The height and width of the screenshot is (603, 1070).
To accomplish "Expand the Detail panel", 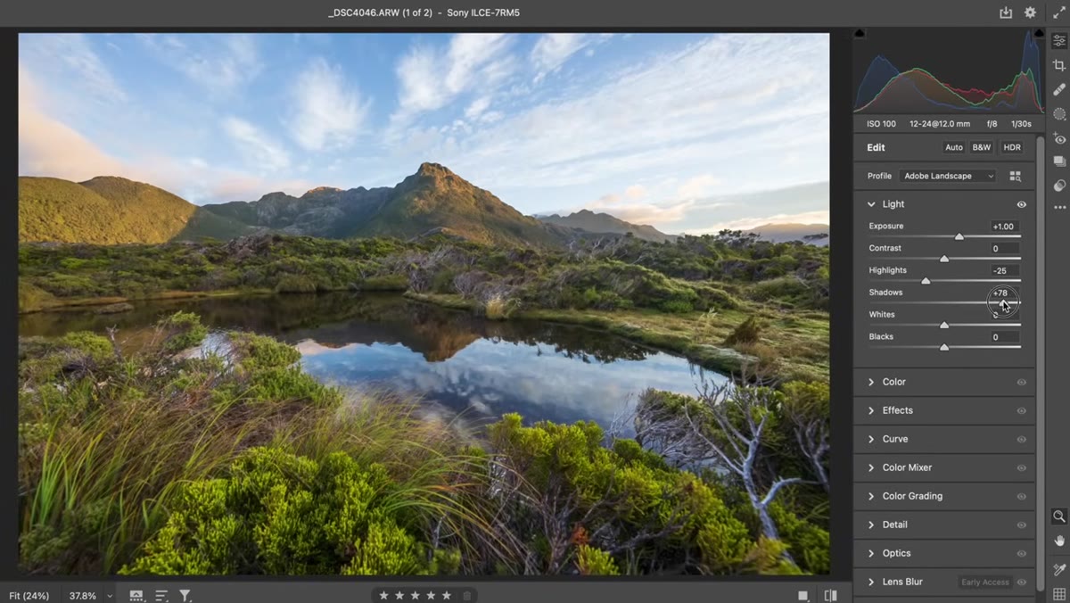I will coord(871,525).
